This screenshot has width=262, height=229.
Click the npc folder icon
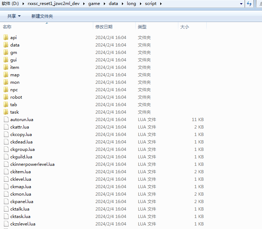[6, 89]
